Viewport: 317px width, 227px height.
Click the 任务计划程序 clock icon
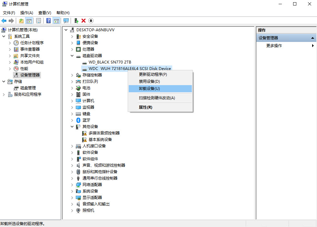coord(16,43)
